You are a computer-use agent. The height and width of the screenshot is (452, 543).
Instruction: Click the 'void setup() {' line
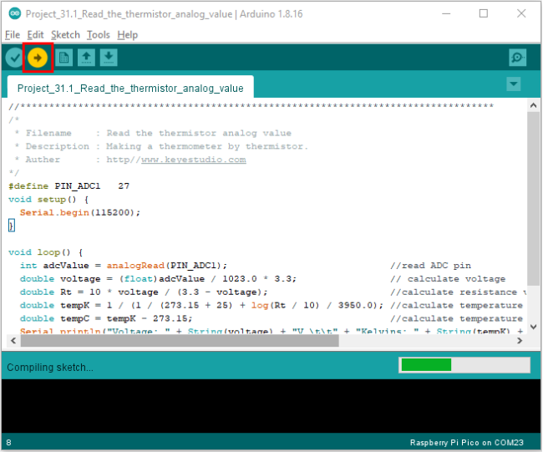(x=48, y=200)
